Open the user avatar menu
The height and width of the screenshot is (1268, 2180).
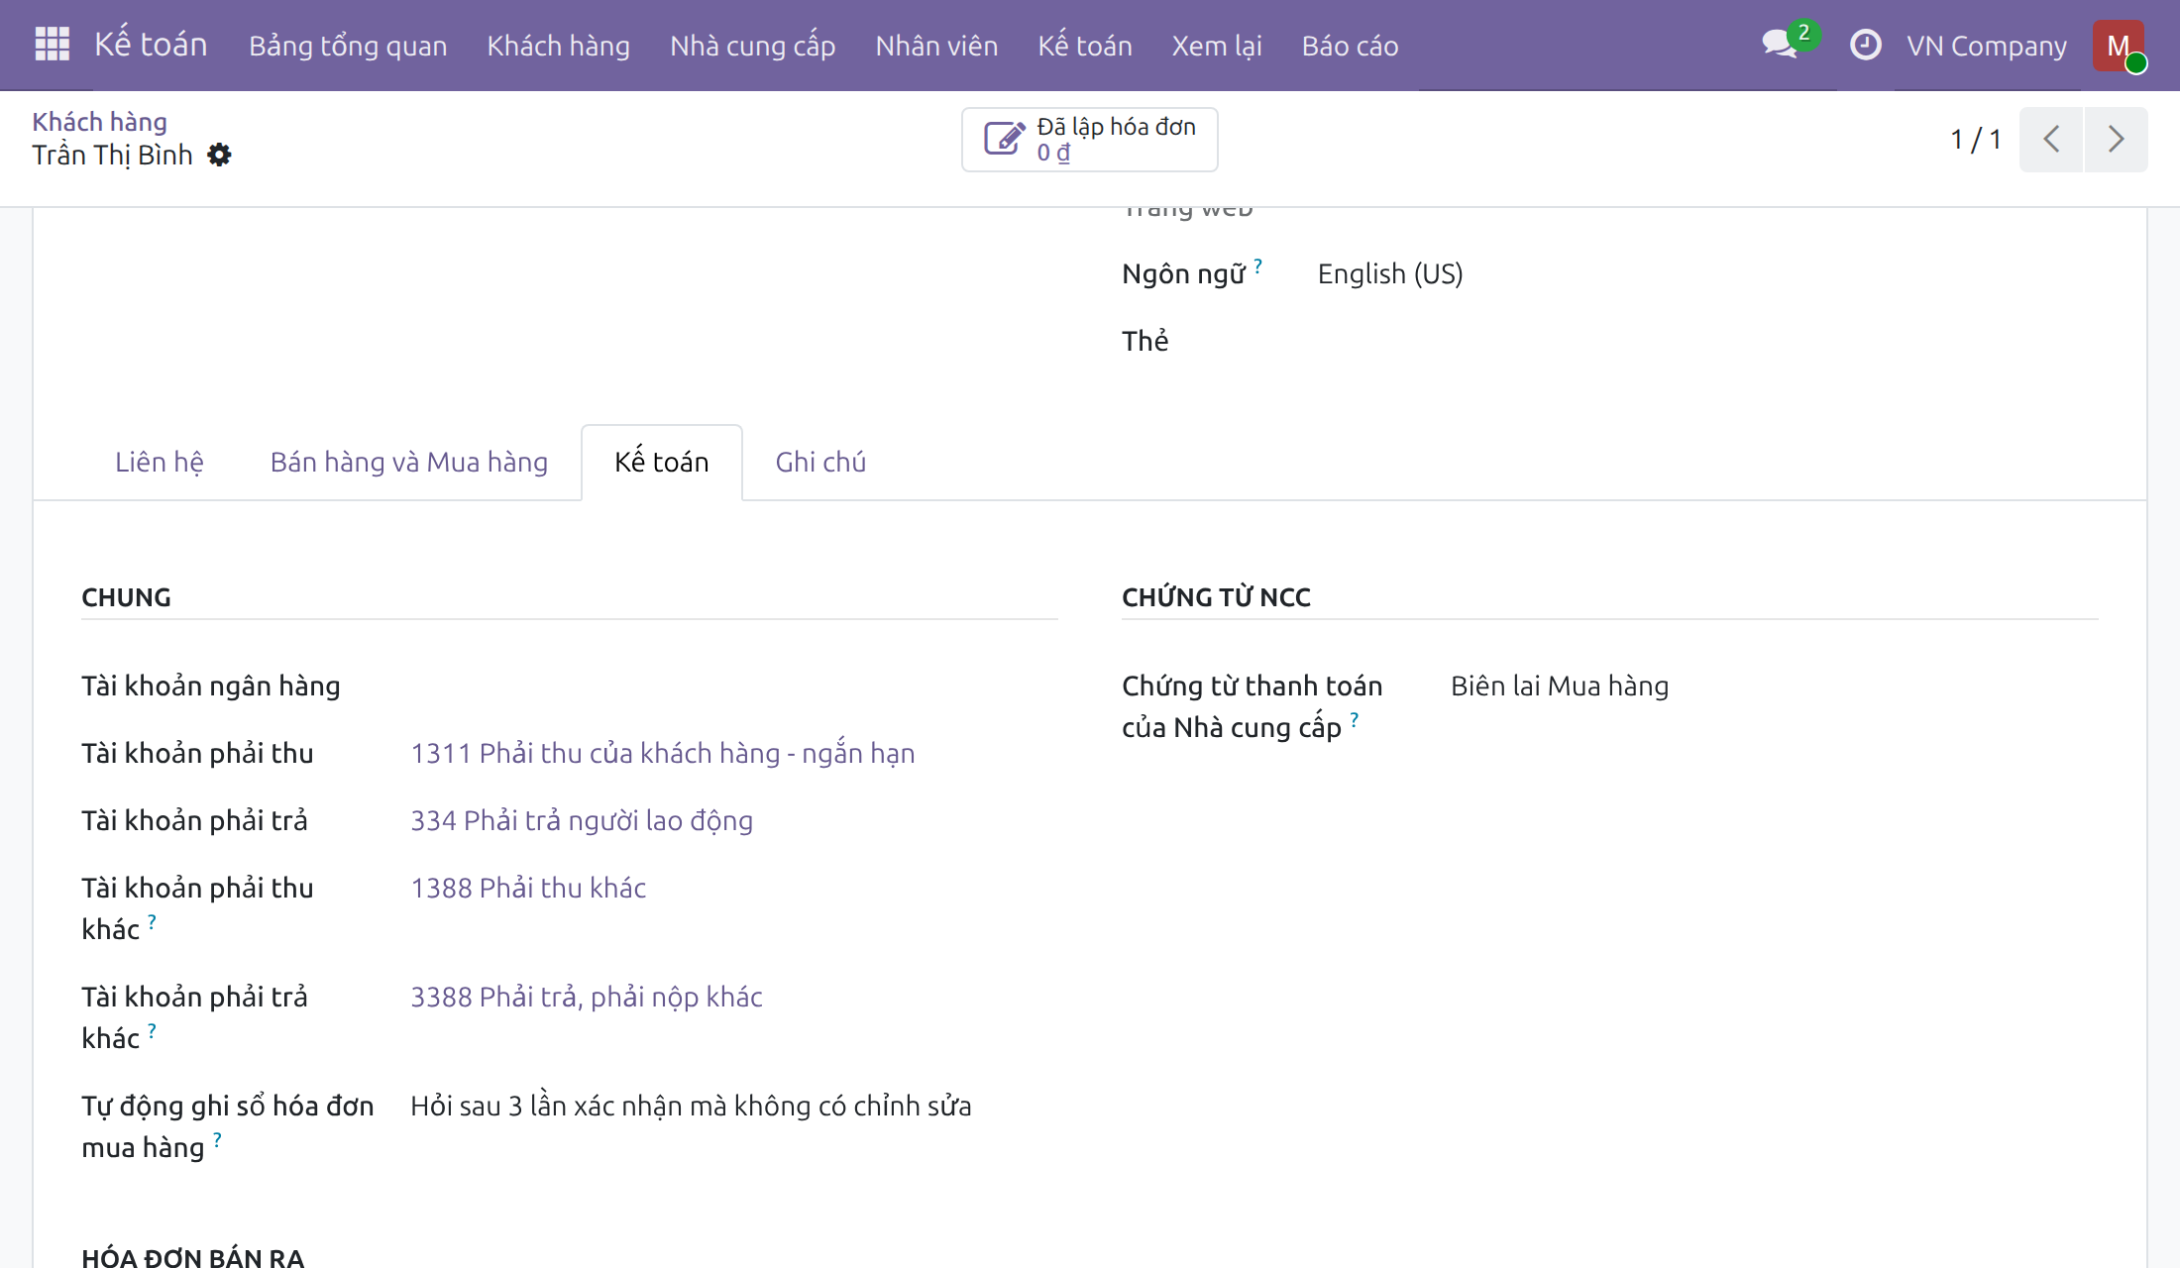pyautogui.click(x=2119, y=46)
